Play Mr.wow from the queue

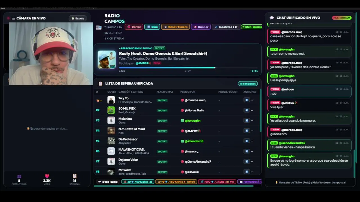247,172
